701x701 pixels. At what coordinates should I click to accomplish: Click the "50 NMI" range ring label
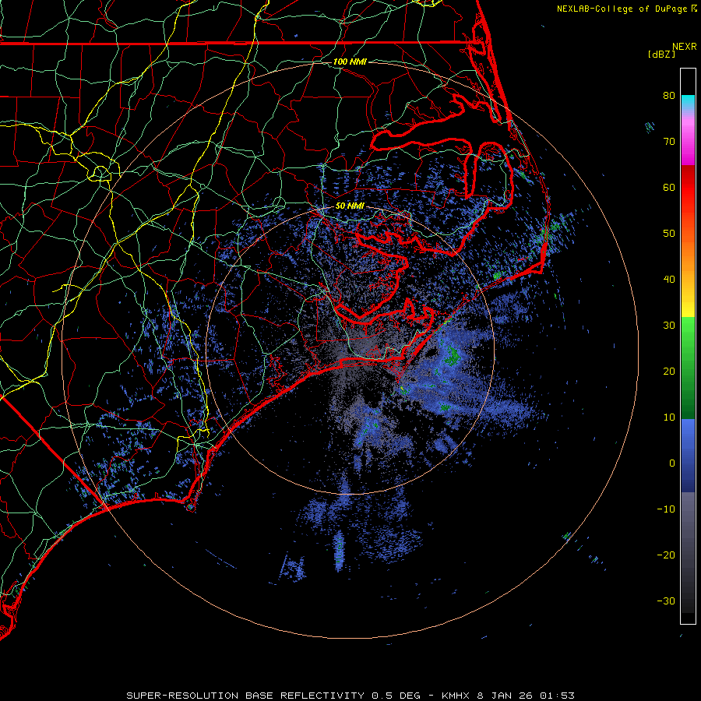[350, 206]
